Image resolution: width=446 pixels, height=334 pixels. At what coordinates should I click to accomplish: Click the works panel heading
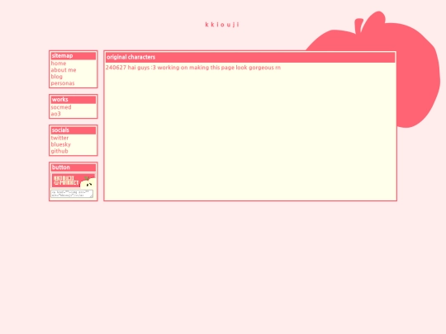click(x=74, y=100)
